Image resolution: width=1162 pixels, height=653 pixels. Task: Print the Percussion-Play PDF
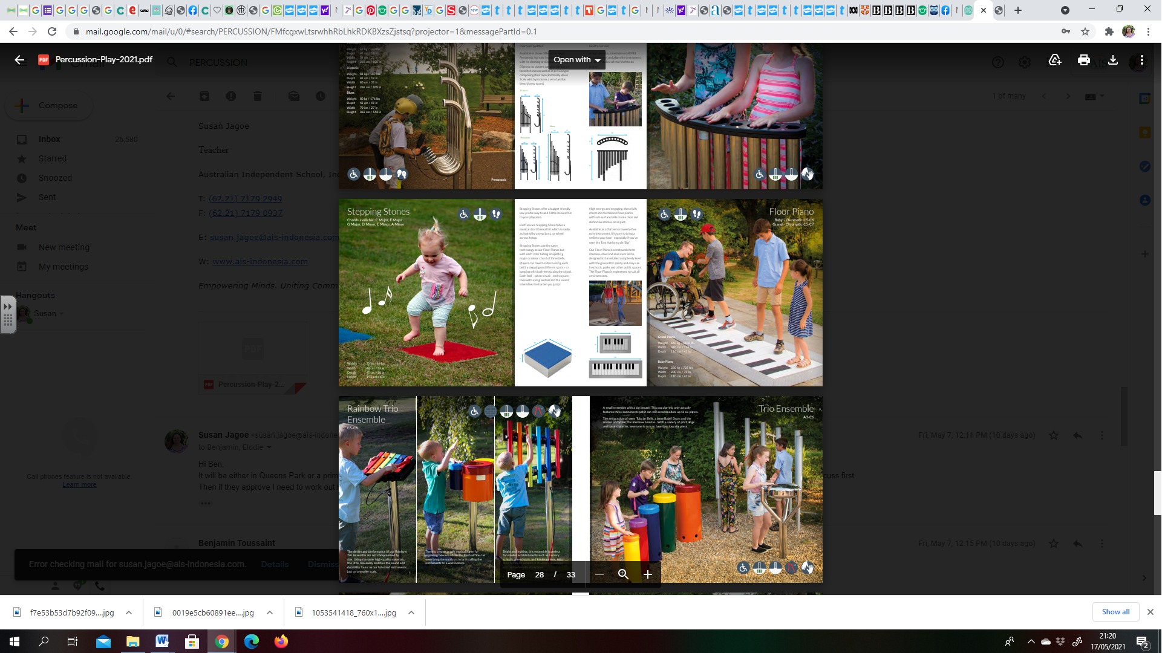tap(1084, 60)
